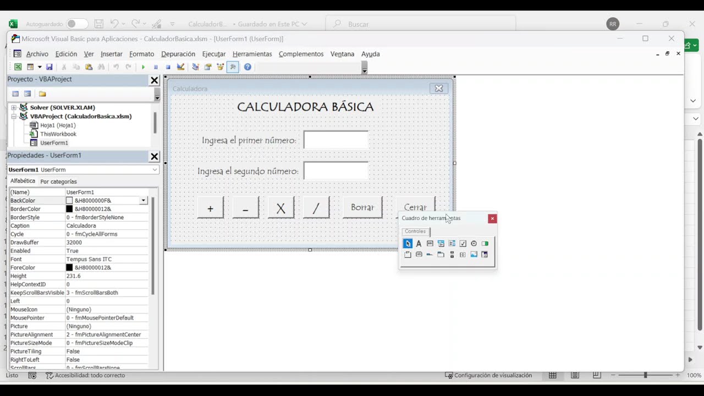
Task: Select the TabStrip control in the toolbox
Action: [x=430, y=255]
